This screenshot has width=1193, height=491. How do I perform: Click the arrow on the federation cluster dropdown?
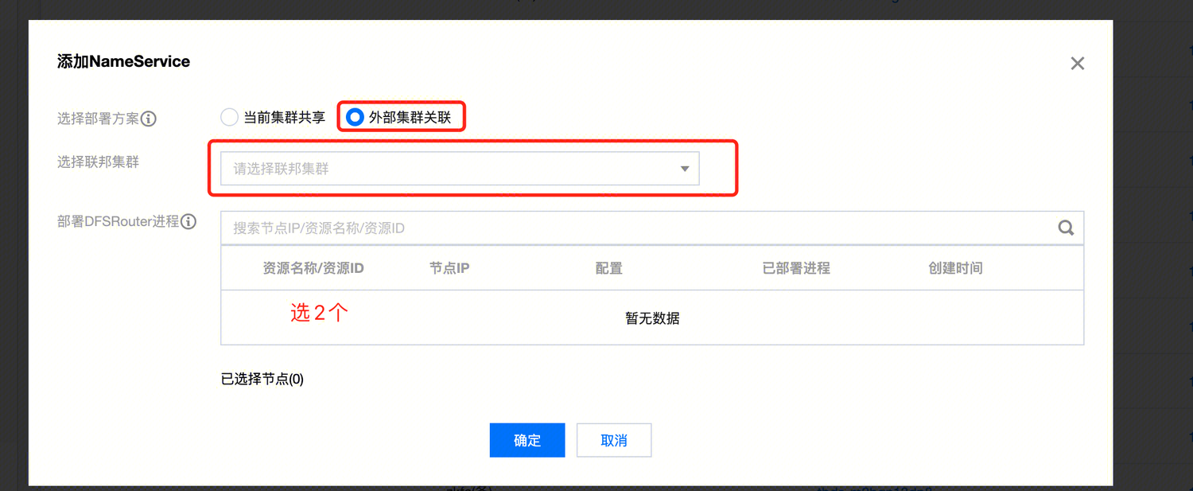click(x=684, y=169)
